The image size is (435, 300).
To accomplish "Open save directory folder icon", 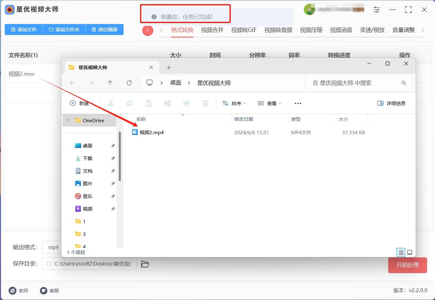I will tap(145, 264).
